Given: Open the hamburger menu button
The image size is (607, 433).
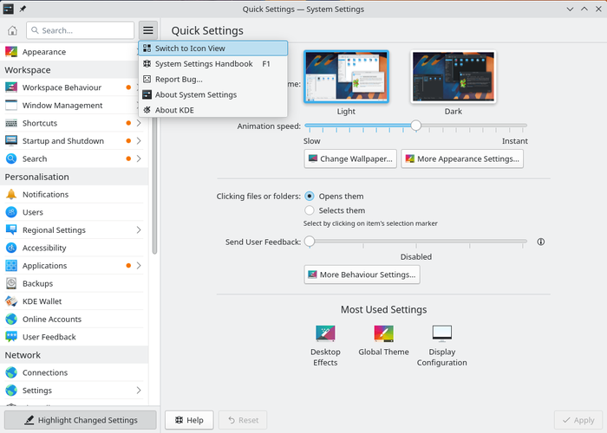Looking at the screenshot, I should coord(148,30).
